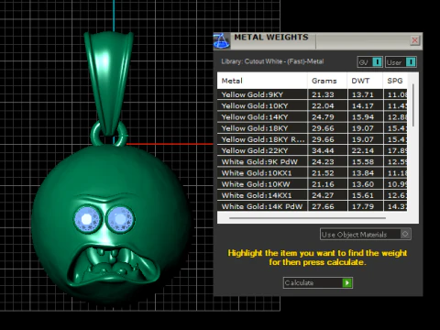Click the left eye gemstone on the pendant
440x330 pixels.
[x=87, y=219]
